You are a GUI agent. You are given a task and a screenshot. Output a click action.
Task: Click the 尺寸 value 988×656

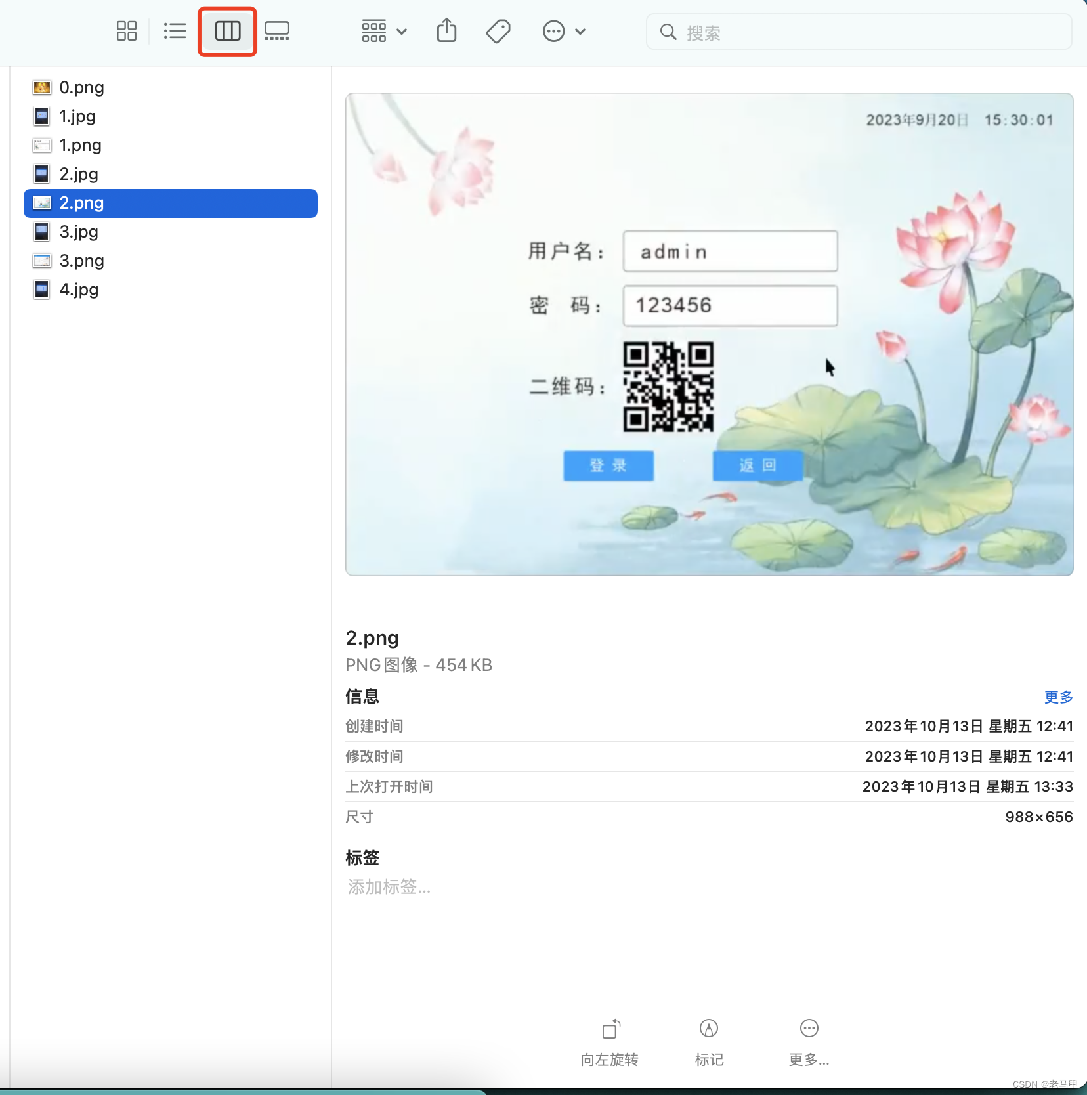click(1039, 817)
